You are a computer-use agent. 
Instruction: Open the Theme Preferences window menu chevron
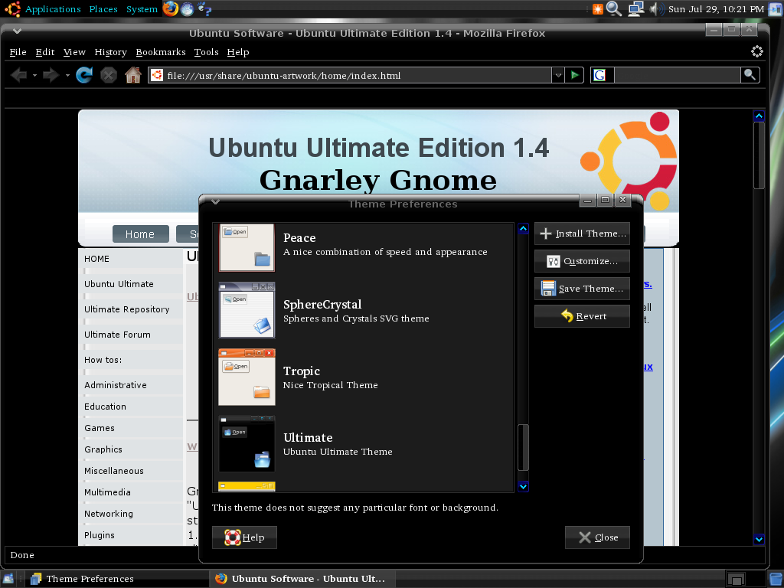coord(215,201)
